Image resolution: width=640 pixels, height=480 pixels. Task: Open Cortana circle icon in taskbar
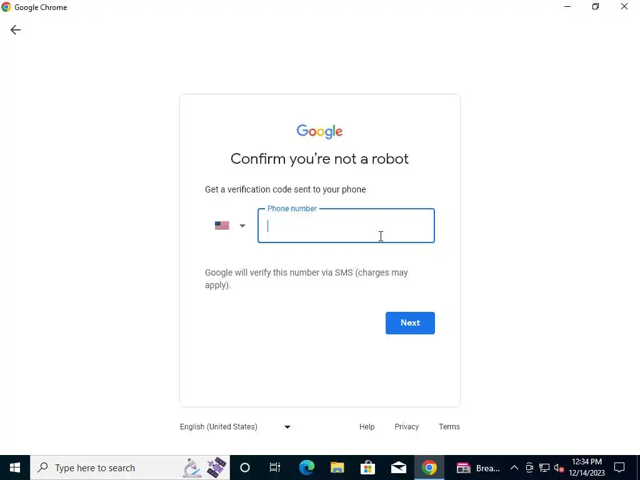(x=245, y=467)
